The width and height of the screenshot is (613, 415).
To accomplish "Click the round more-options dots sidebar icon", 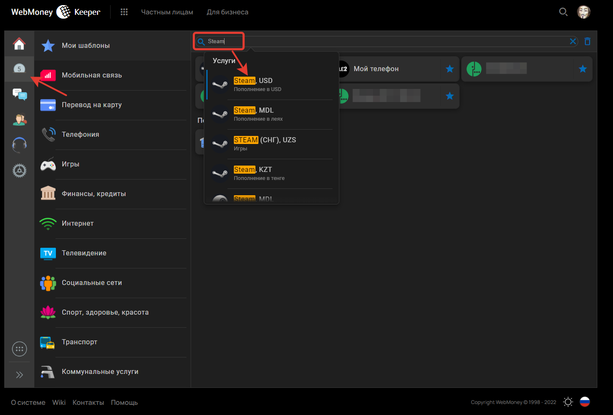I will pos(19,349).
